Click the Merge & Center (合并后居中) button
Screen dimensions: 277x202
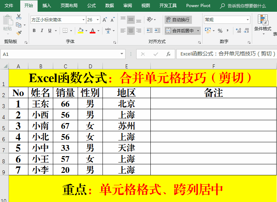click(180, 31)
